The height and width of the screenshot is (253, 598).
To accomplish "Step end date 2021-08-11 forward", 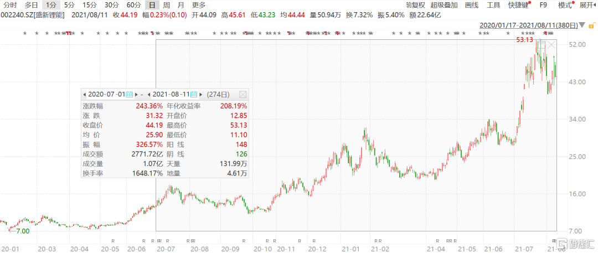I will pos(201,94).
